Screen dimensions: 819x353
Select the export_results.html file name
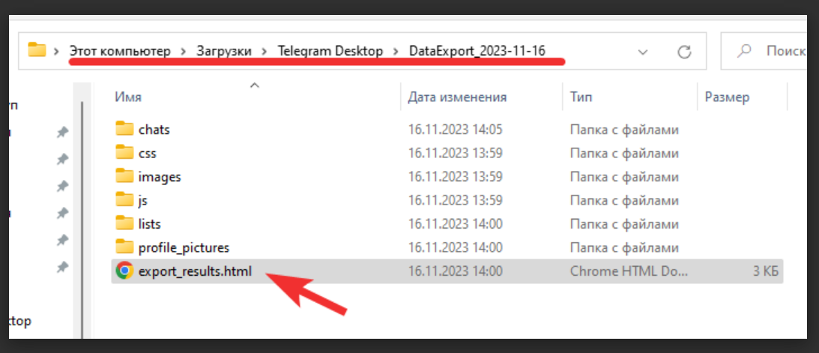point(196,271)
